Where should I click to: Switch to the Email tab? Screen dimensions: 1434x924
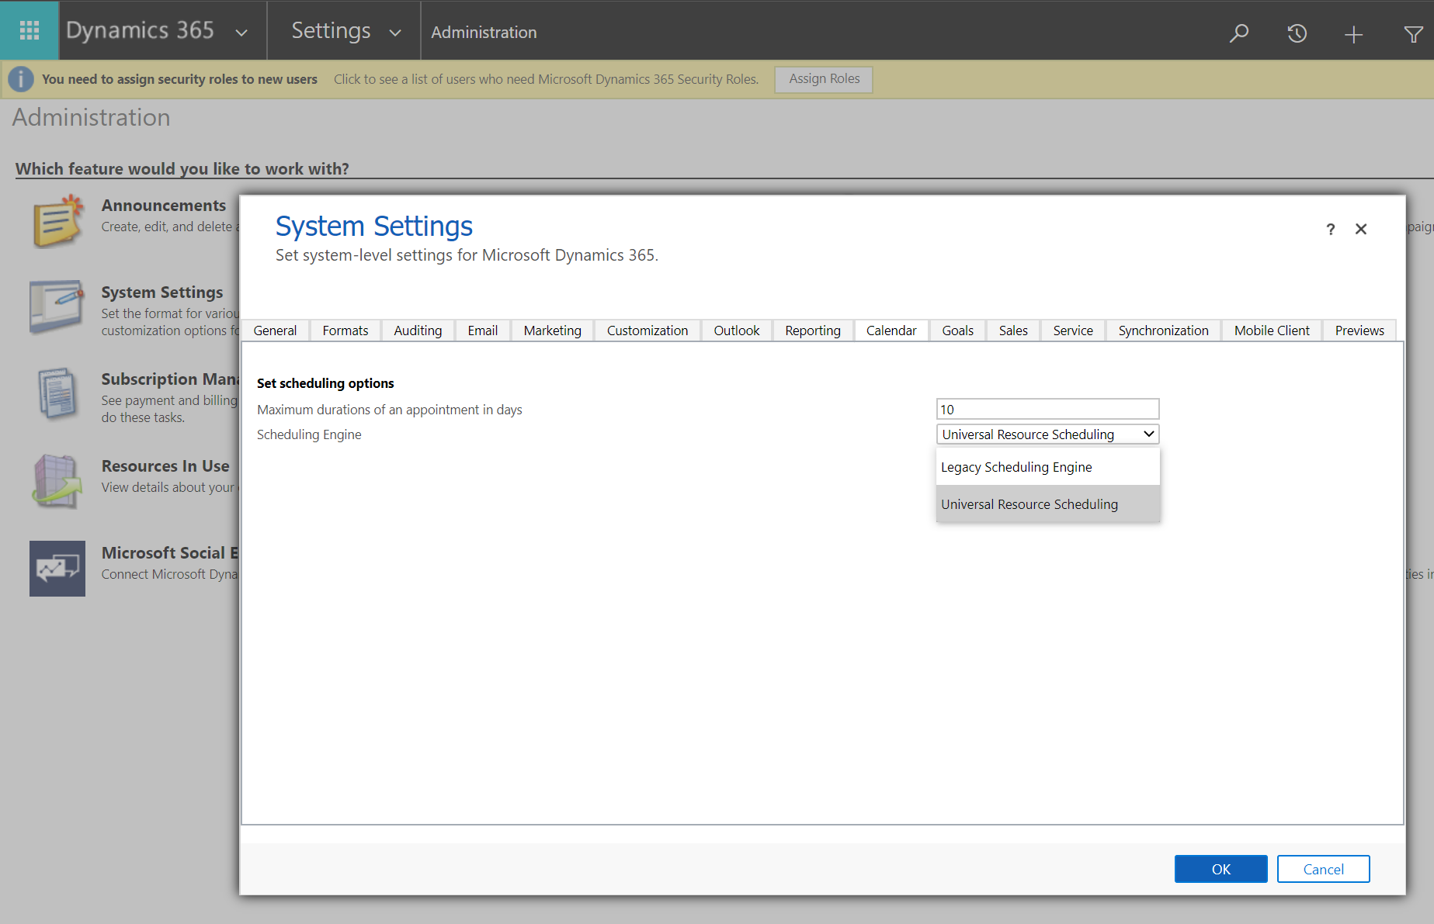pyautogui.click(x=483, y=330)
